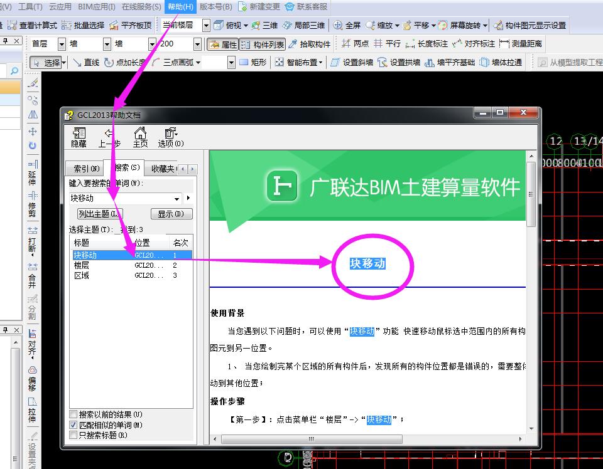Open the 工具(T) menu
Image resolution: width=603 pixels, height=469 pixels.
31,6
